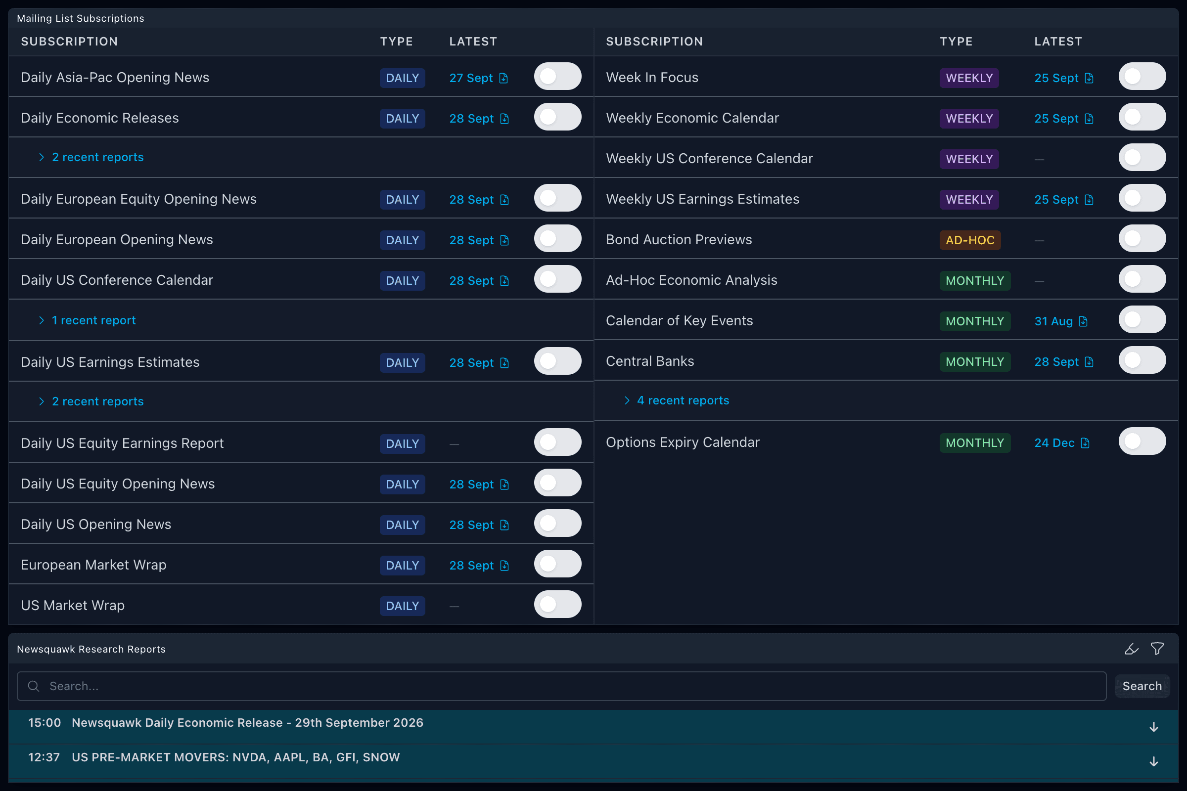Click document icon in Daily European Opening News row
The image size is (1187, 791).
pyautogui.click(x=504, y=240)
